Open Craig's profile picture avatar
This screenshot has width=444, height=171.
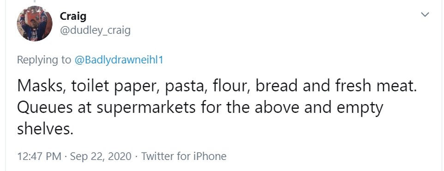pos(35,24)
